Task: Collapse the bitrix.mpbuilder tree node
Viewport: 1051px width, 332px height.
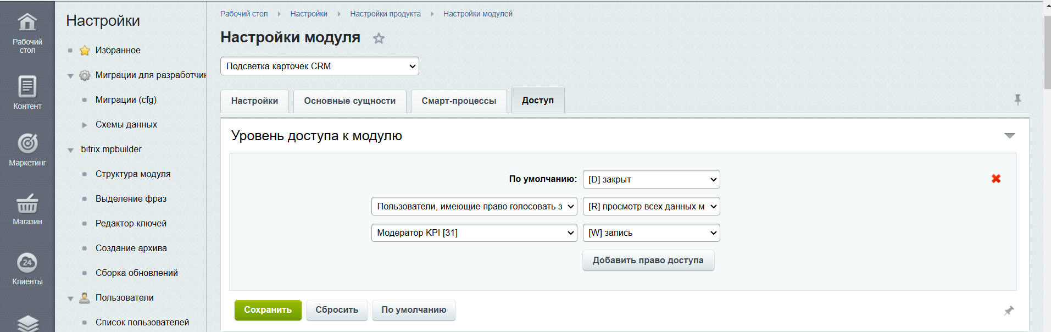Action: 70,150
